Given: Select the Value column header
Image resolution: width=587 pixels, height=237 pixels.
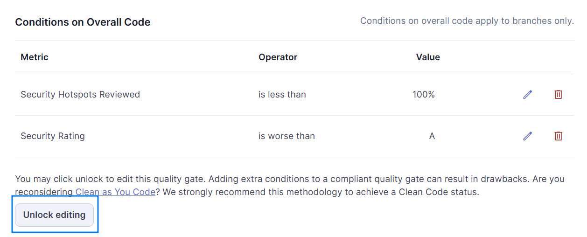Looking at the screenshot, I should 428,57.
